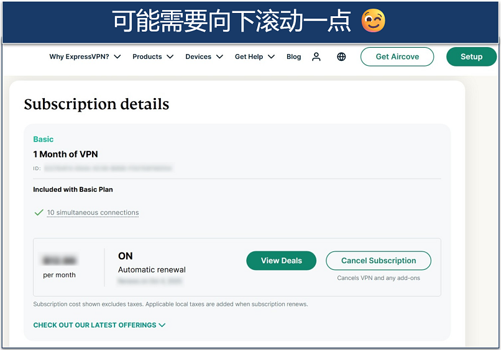Expand Check Out Our Latest Offerings
501x350 pixels.
pyautogui.click(x=99, y=325)
